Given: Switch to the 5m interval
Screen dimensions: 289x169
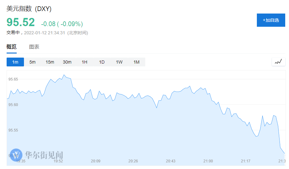Looking at the screenshot, I should [32, 62].
